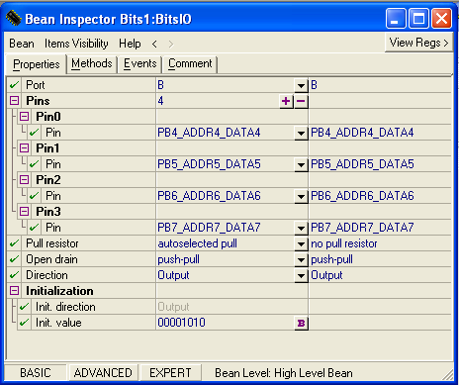Remove a pin with the minus button
This screenshot has width=459, height=385.
pos(301,101)
